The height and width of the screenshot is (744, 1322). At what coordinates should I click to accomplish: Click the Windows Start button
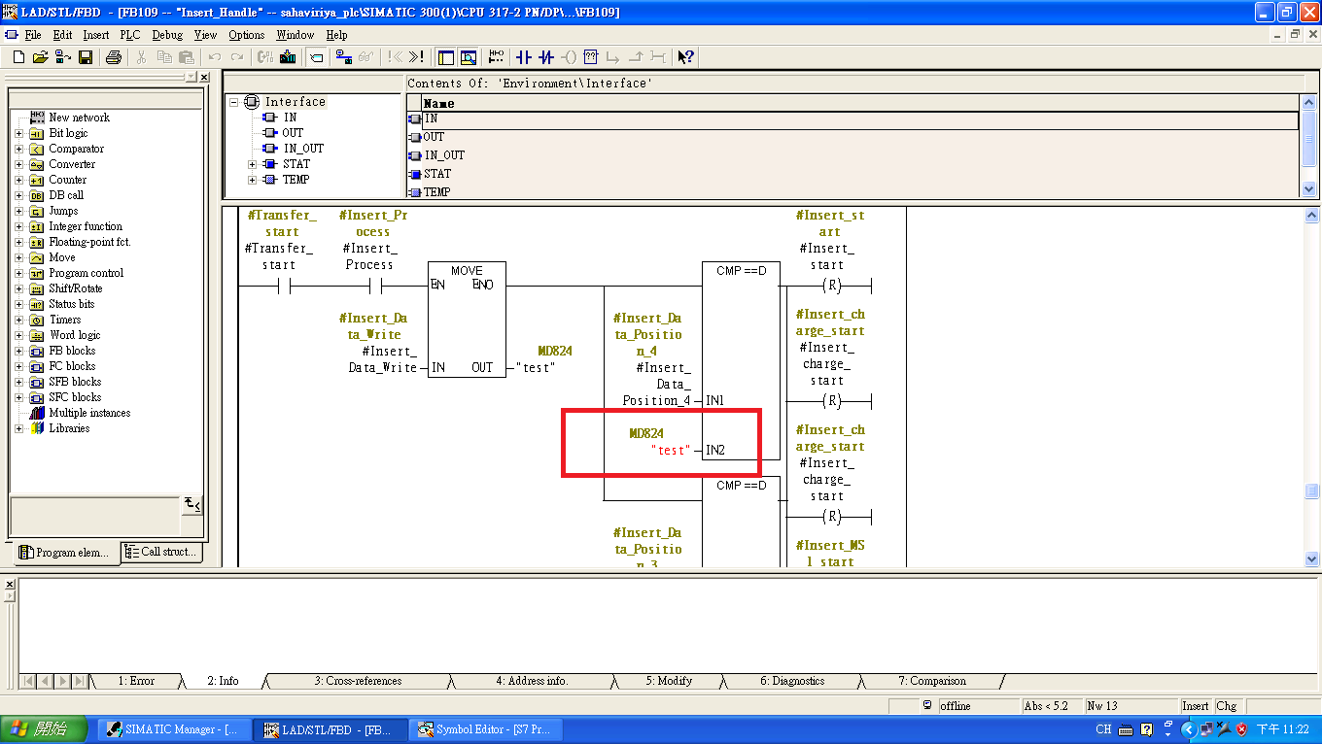(x=46, y=729)
